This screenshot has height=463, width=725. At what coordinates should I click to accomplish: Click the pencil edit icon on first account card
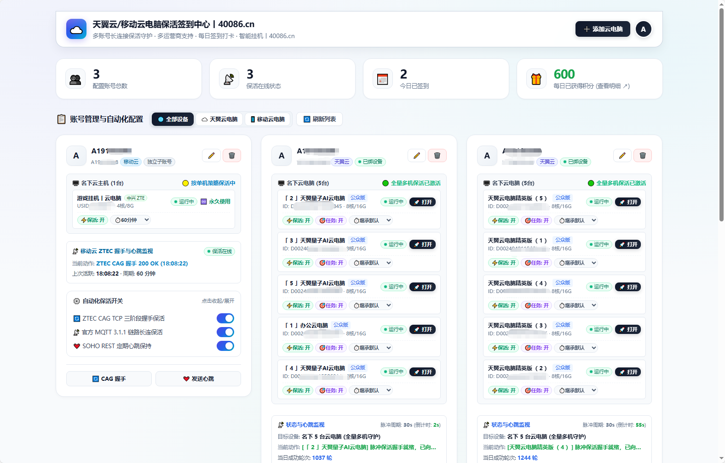click(x=211, y=156)
